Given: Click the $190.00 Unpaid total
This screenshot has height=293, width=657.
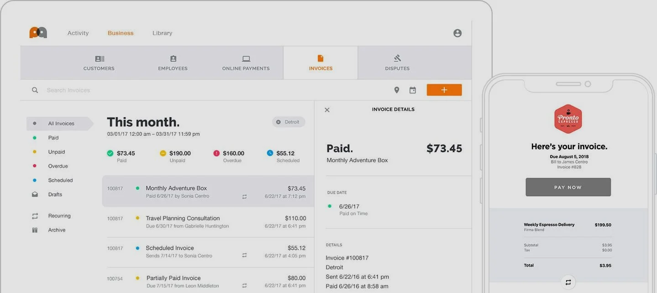Looking at the screenshot, I should pyautogui.click(x=180, y=153).
